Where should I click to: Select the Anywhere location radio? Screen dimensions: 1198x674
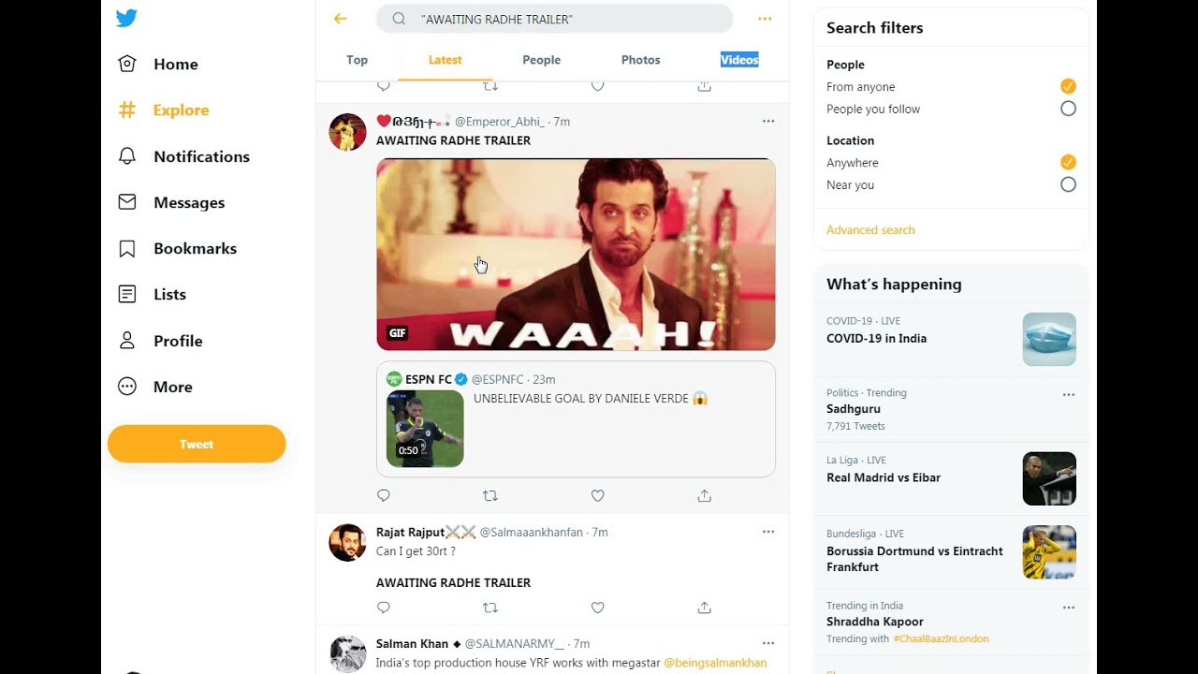point(1068,162)
